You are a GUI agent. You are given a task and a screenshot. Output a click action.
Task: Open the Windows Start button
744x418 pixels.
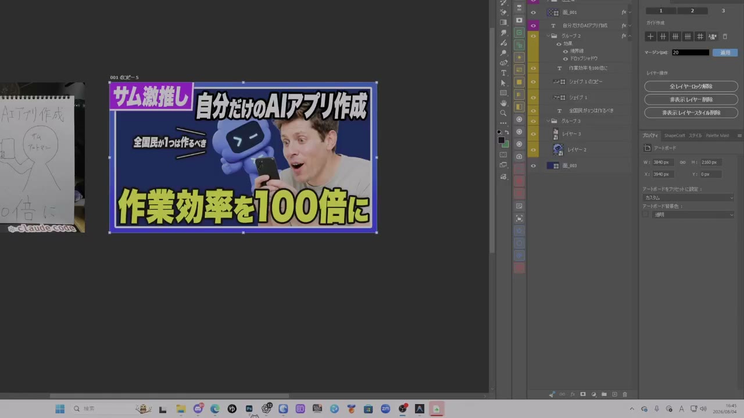tap(60, 409)
